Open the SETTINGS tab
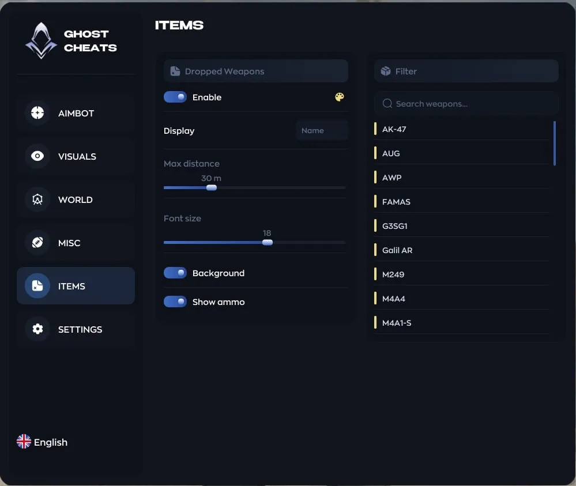Image resolution: width=576 pixels, height=486 pixels. [x=76, y=329]
